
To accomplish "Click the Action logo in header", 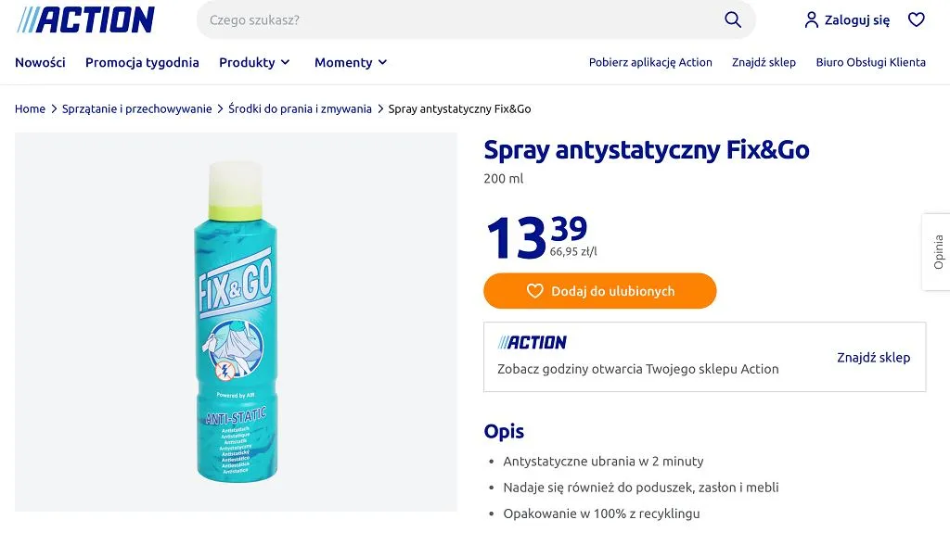I will coord(85,19).
